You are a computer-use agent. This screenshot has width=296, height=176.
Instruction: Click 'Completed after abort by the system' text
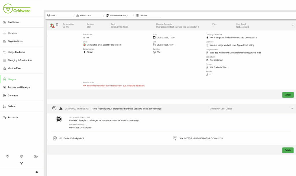[x=104, y=45]
